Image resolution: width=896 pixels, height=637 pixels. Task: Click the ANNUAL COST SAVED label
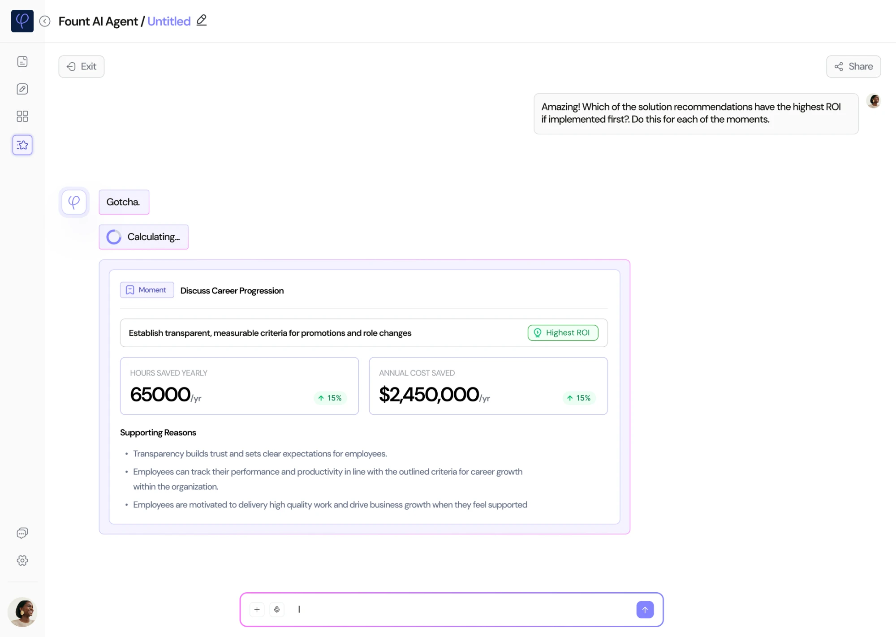point(417,373)
